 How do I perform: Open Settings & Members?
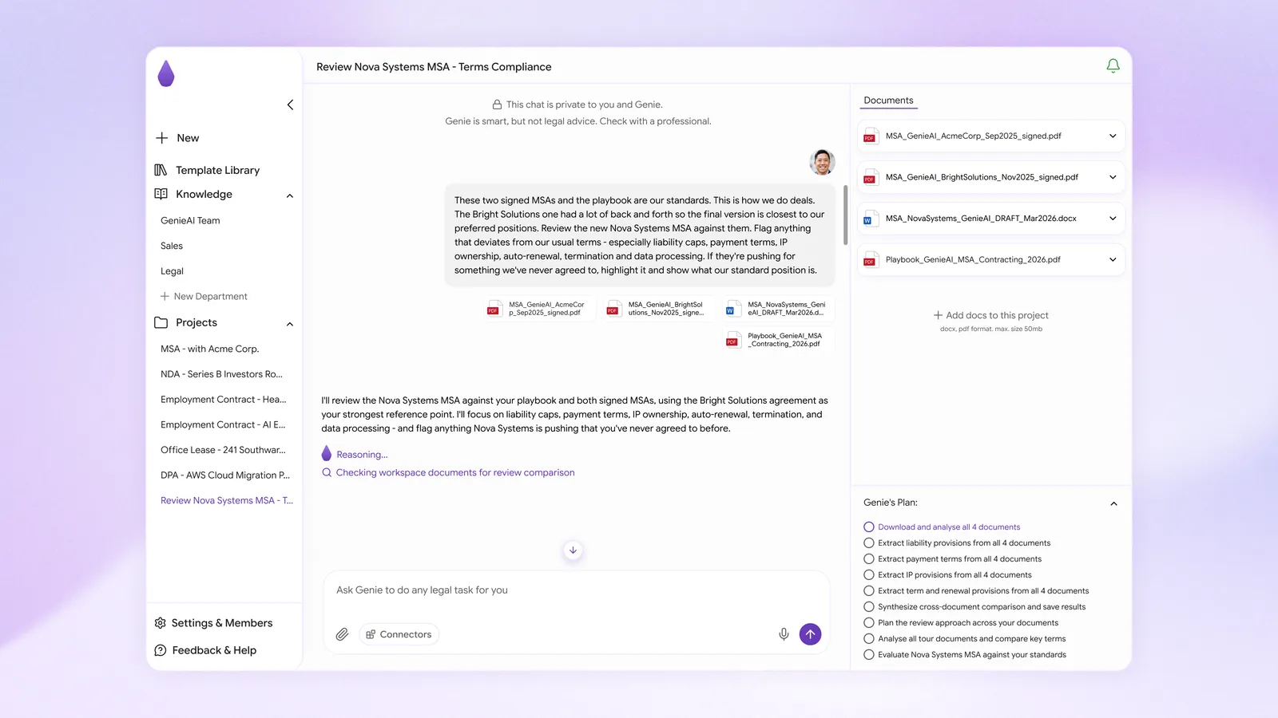point(213,623)
